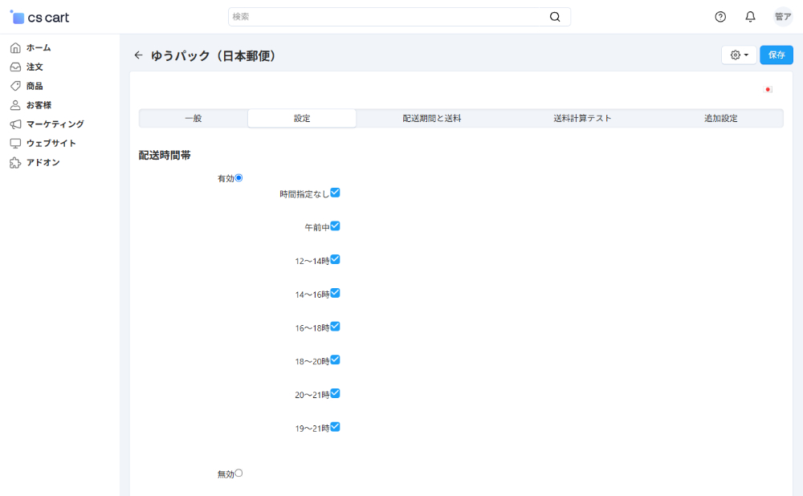The width and height of the screenshot is (803, 496).
Task: Focus the 検索 search field
Action: tap(385, 17)
